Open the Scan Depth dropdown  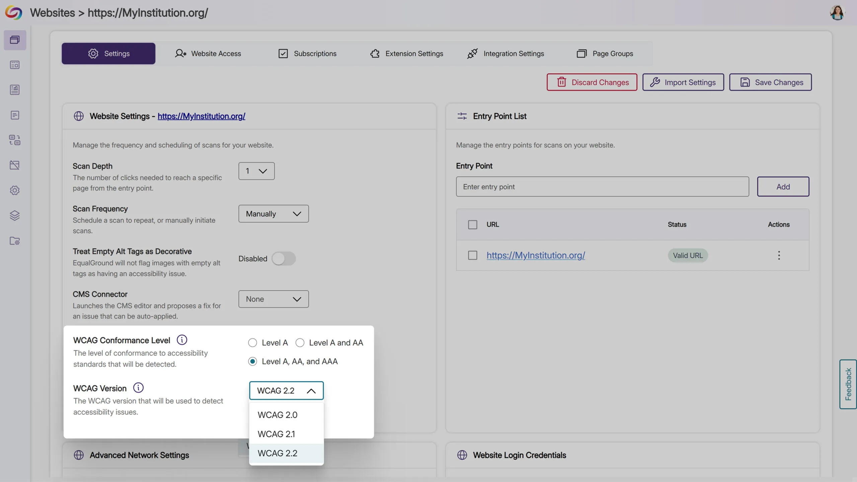click(256, 171)
